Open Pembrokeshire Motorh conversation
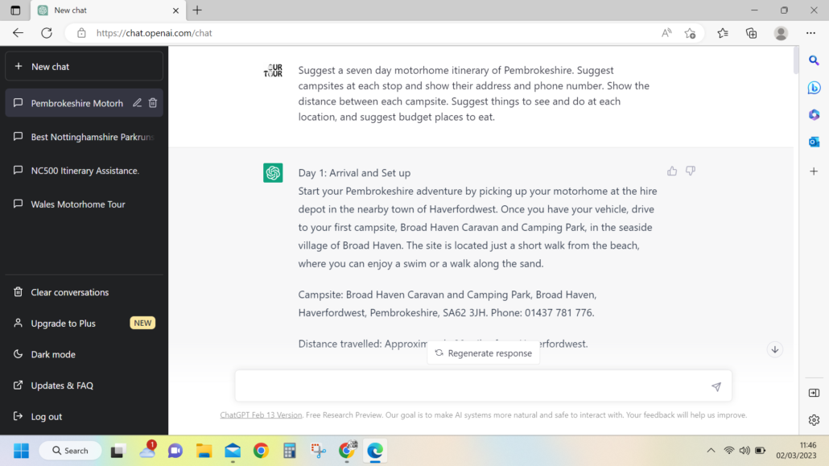 click(77, 103)
